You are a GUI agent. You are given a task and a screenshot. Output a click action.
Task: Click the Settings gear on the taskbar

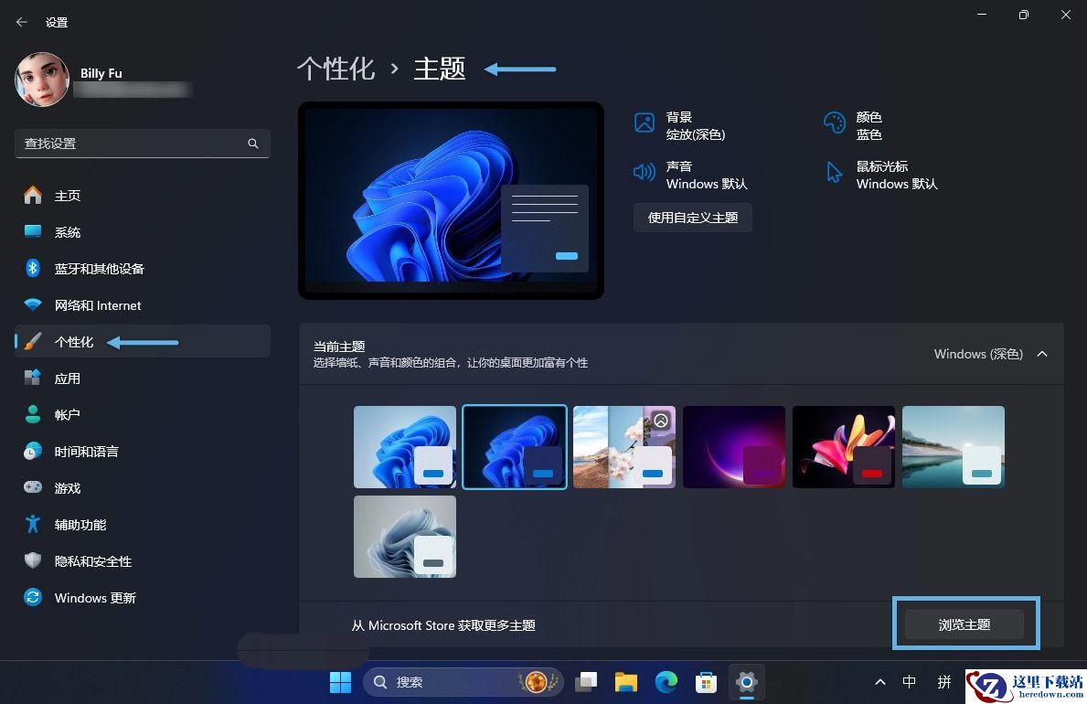747,682
